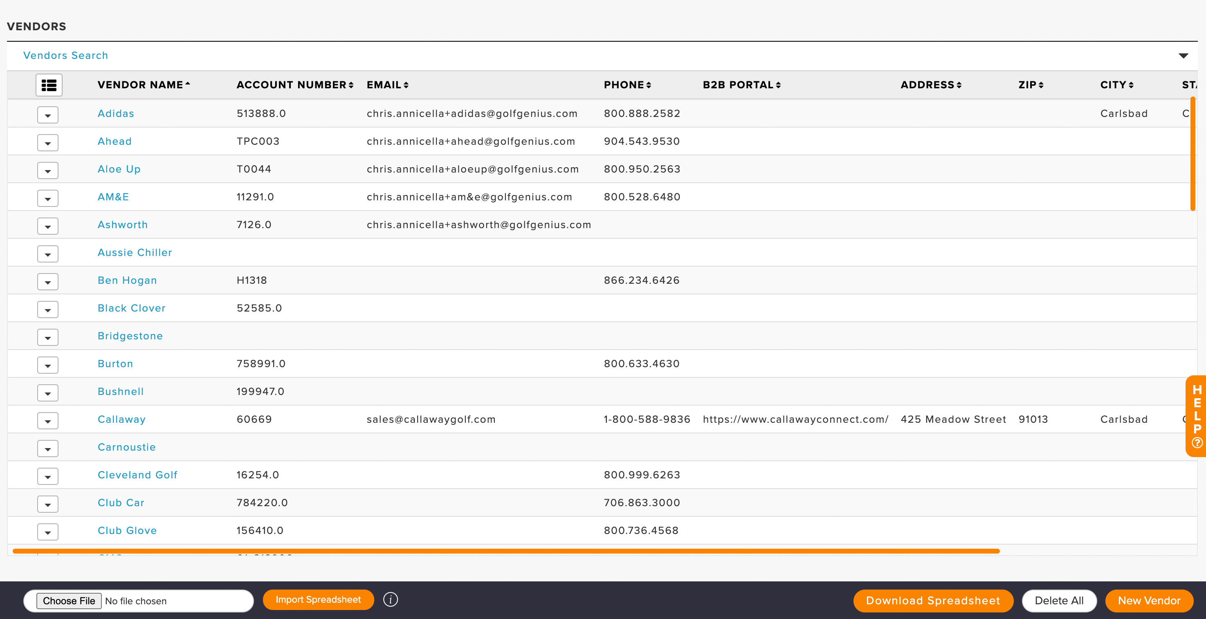Click the Ahead account number TPC003
Screen dimensions: 1206x619
258,141
